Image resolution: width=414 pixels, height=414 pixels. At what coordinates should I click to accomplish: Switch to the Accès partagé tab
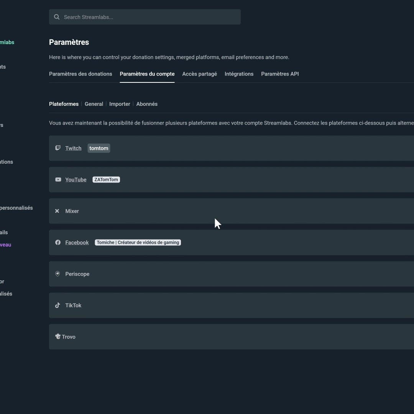pos(199,74)
